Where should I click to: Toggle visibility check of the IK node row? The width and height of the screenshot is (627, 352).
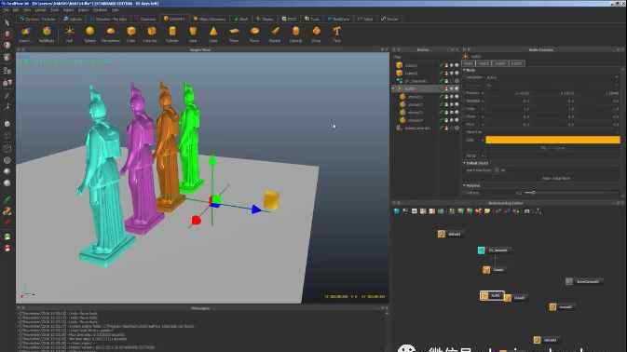(442, 81)
